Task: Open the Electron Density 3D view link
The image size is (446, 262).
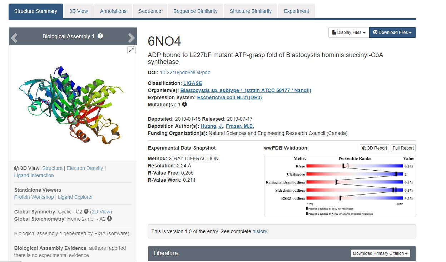Action: [x=85, y=168]
